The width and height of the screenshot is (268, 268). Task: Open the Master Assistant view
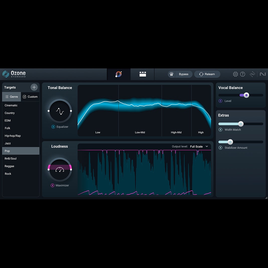[x=119, y=74]
